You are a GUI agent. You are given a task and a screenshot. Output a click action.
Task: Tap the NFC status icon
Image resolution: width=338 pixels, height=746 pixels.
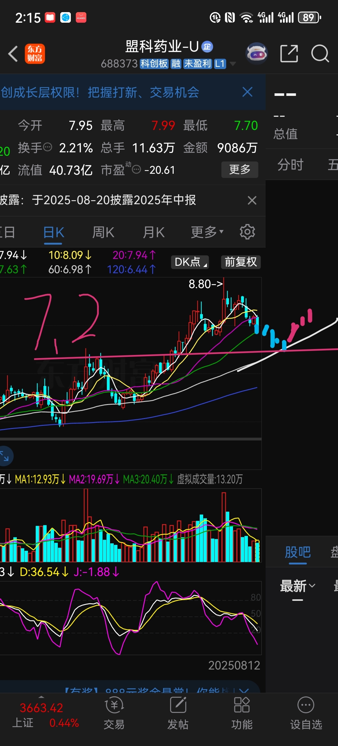[230, 18]
